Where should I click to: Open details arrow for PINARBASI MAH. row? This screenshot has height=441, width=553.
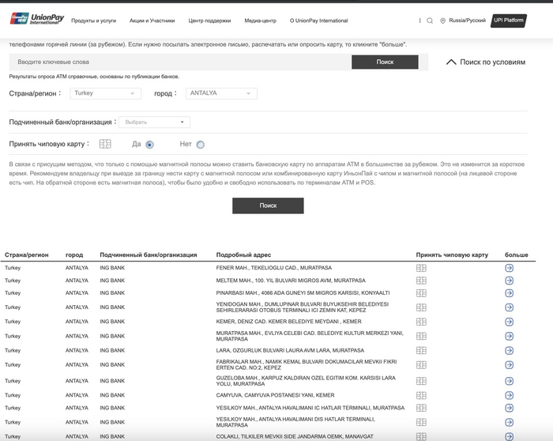(509, 293)
